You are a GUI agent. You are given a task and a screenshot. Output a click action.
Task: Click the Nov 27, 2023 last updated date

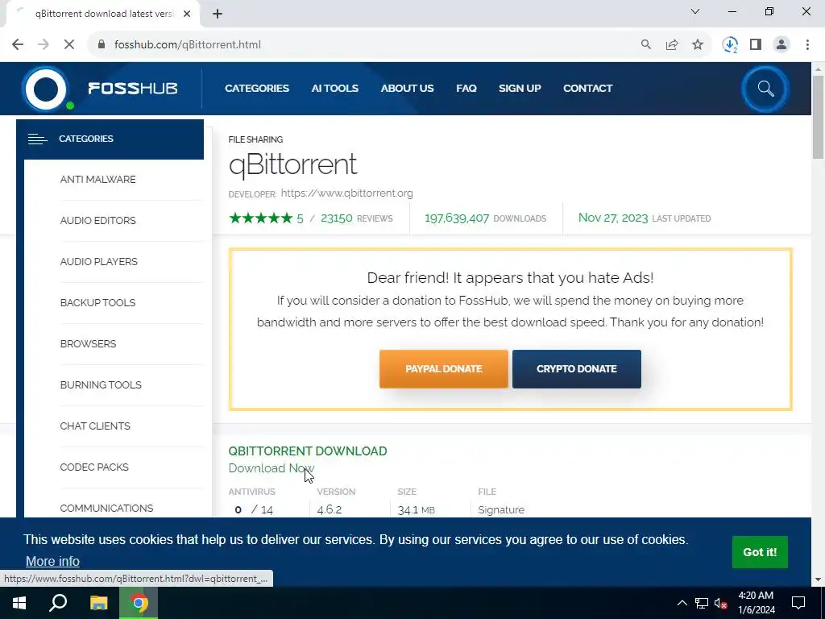(613, 218)
